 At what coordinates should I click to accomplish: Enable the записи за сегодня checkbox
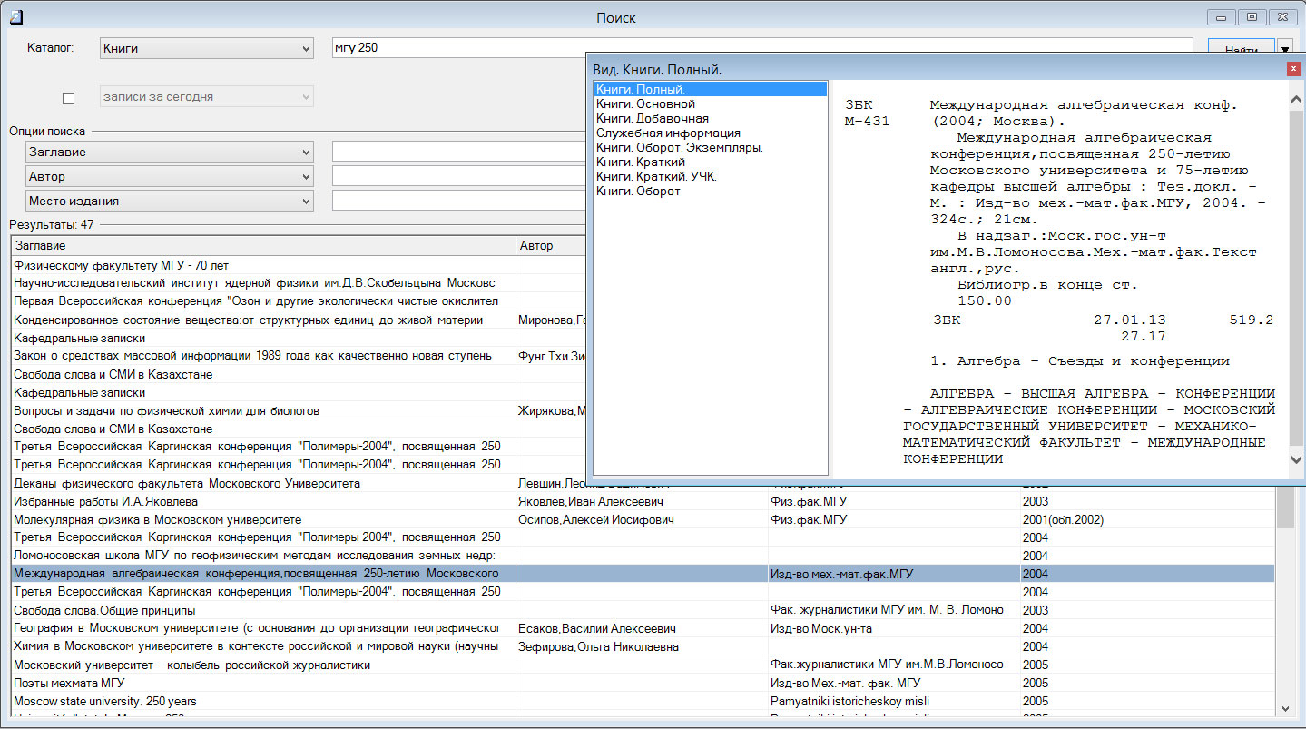pos(68,98)
